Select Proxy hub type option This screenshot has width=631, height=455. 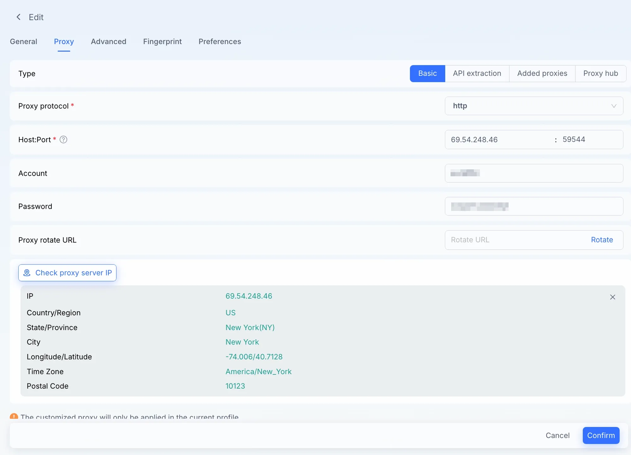click(600, 73)
